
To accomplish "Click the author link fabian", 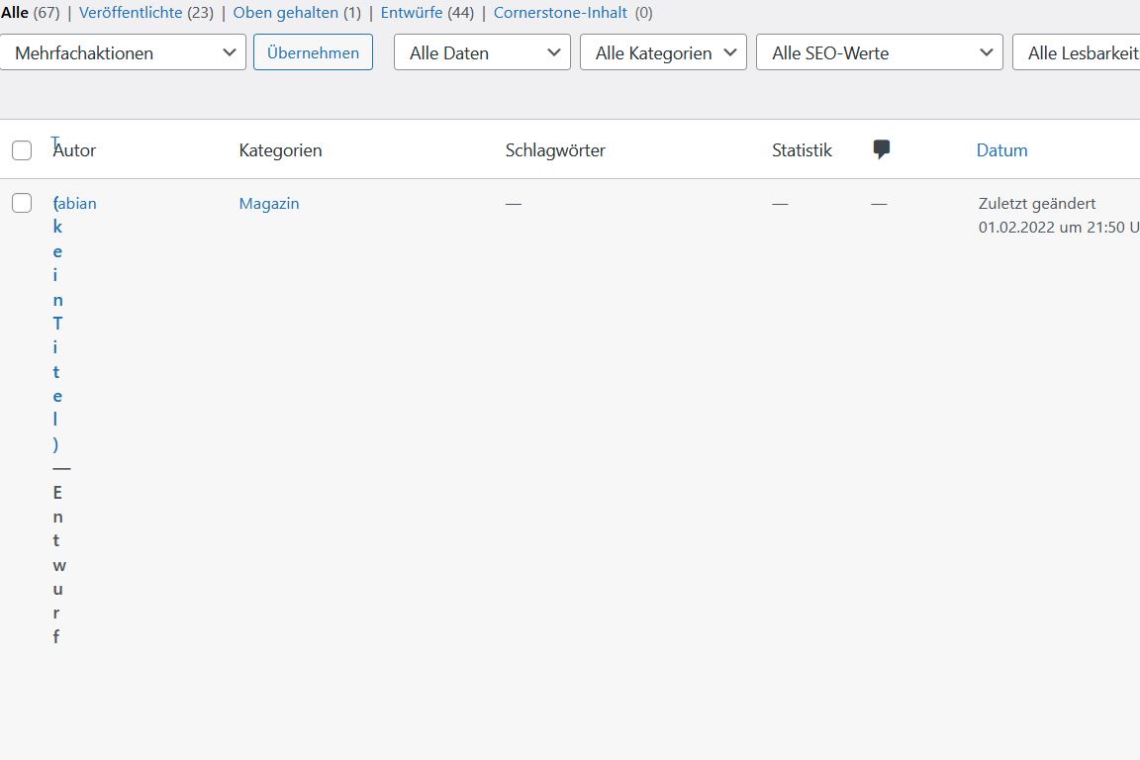I will [77, 204].
